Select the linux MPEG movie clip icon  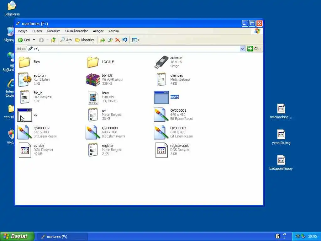(x=93, y=98)
